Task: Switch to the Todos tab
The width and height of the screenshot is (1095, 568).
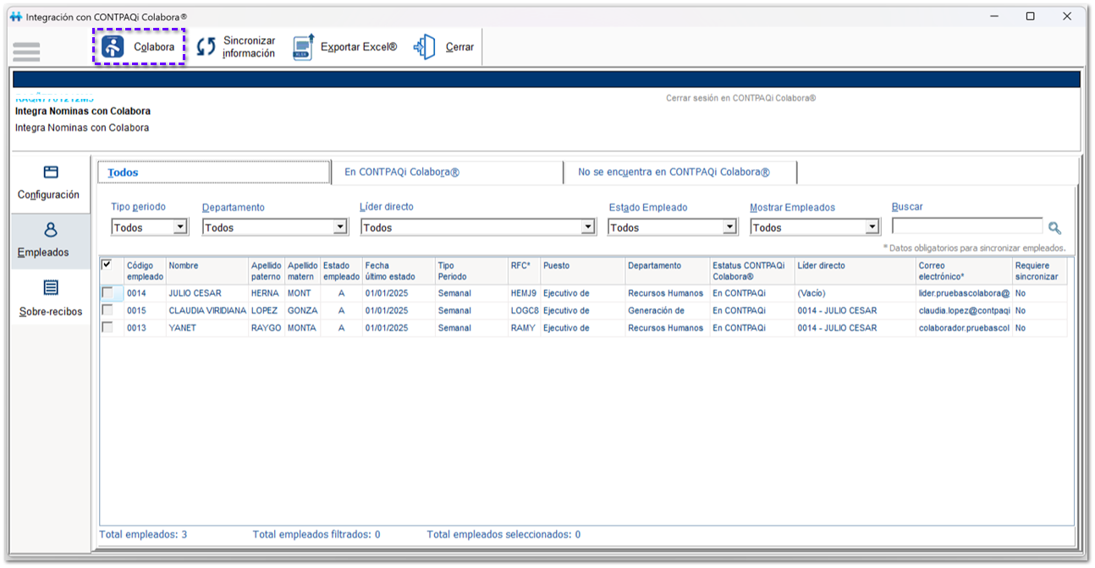Action: pos(213,172)
